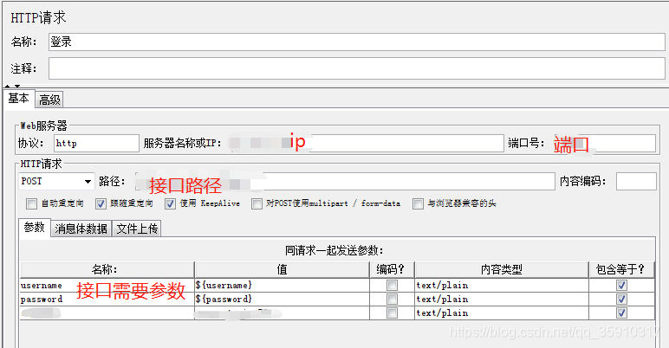Click text/plain cell in username row
Viewport: 669px width, 348px height.
(502, 286)
